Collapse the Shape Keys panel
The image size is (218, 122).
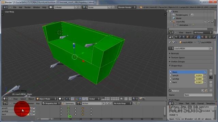(x=176, y=65)
